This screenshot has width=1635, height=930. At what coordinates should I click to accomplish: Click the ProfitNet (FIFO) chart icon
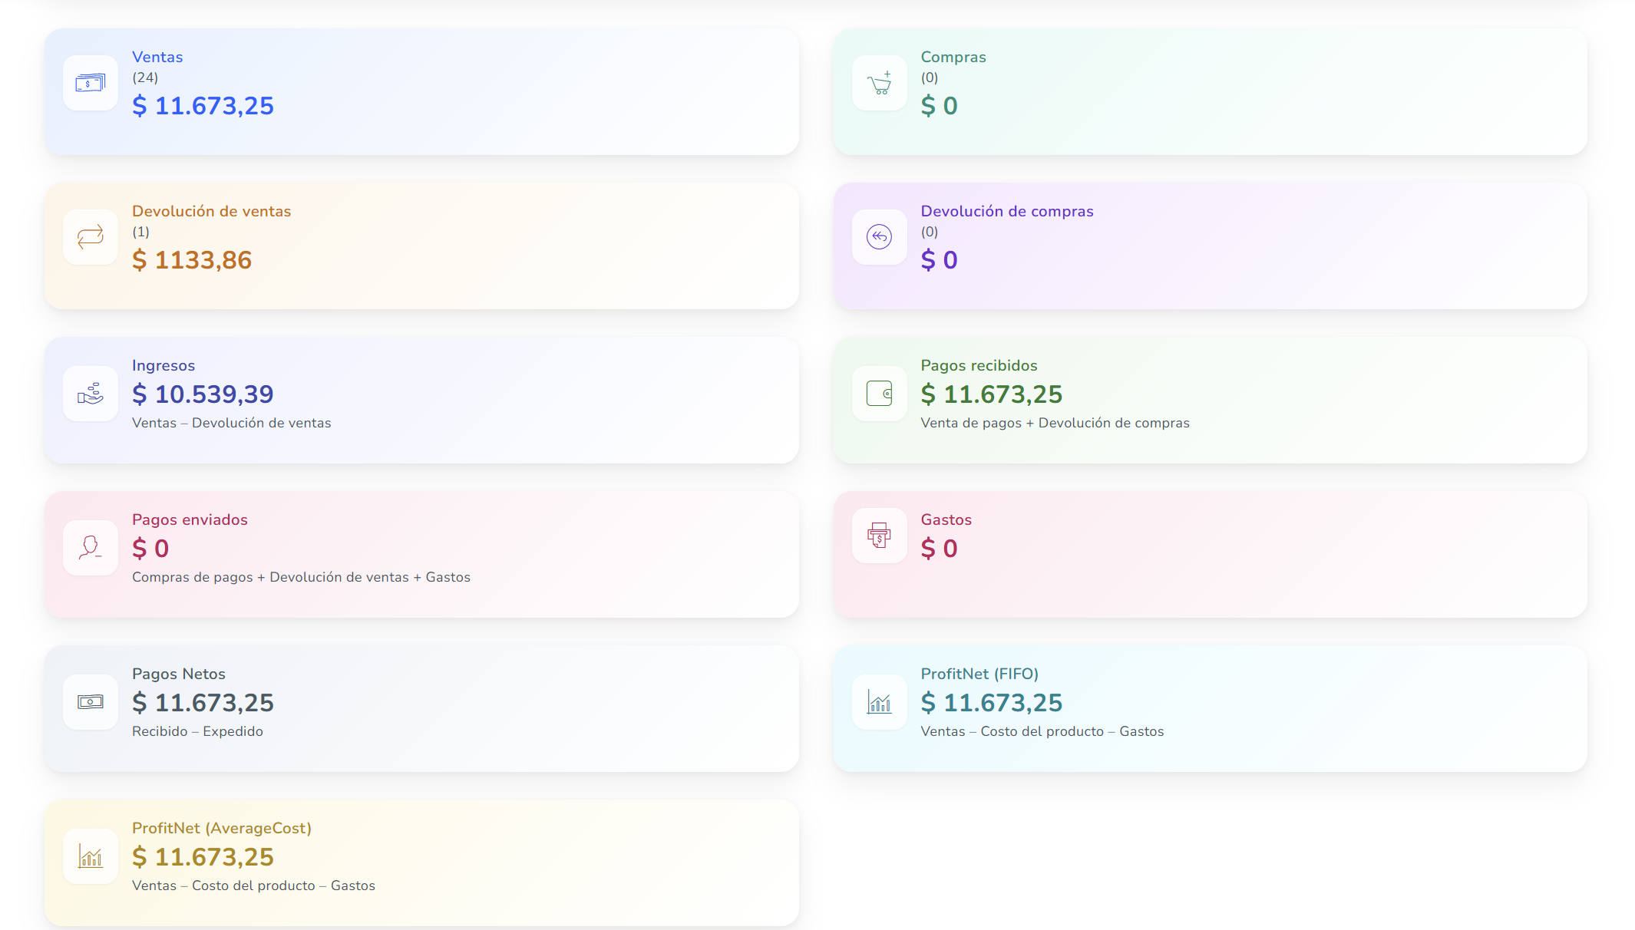[x=879, y=702]
